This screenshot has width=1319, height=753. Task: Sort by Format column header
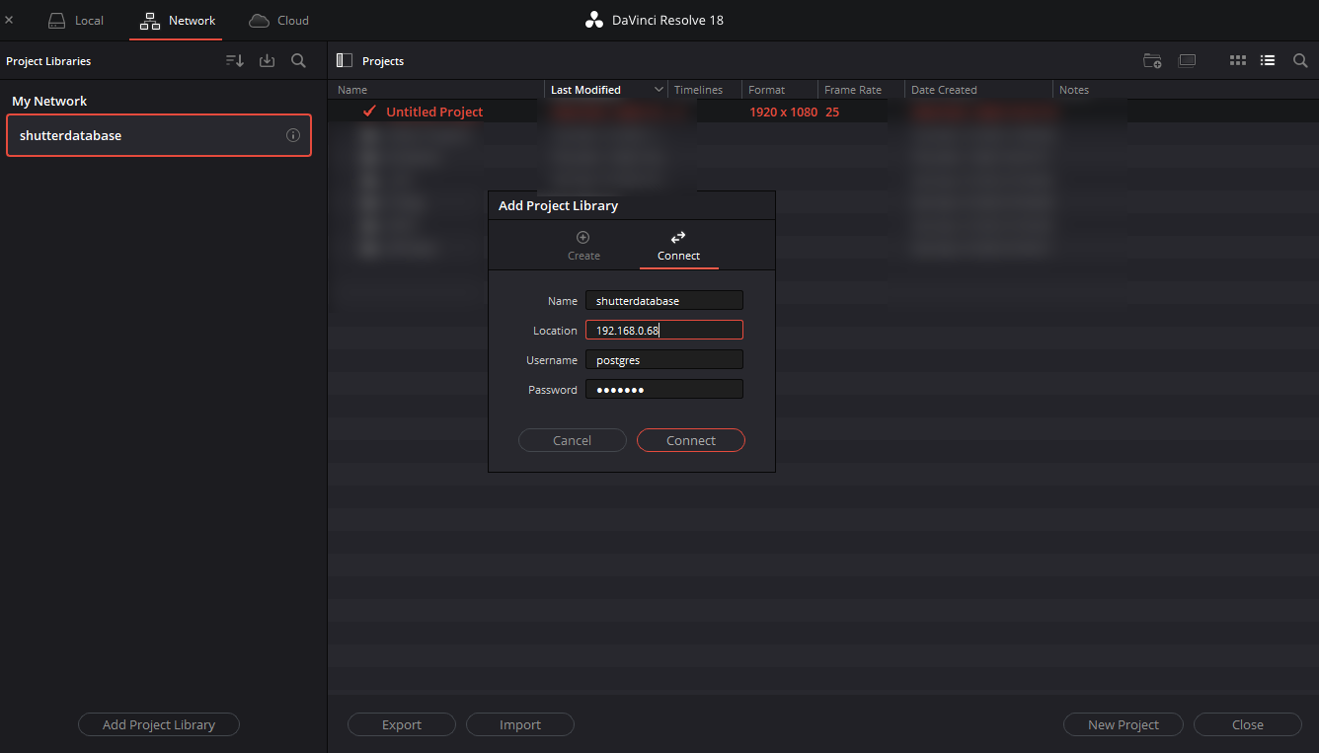pos(767,90)
